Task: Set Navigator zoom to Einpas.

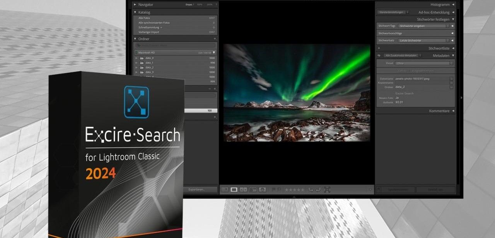Action: (189, 5)
